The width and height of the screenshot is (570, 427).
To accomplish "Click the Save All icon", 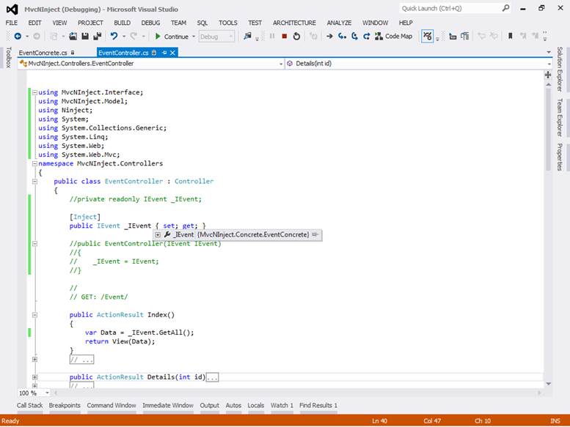I will (x=97, y=36).
